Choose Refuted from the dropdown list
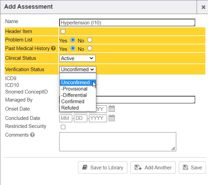Image resolution: width=208 pixels, height=185 pixels. 70,108
